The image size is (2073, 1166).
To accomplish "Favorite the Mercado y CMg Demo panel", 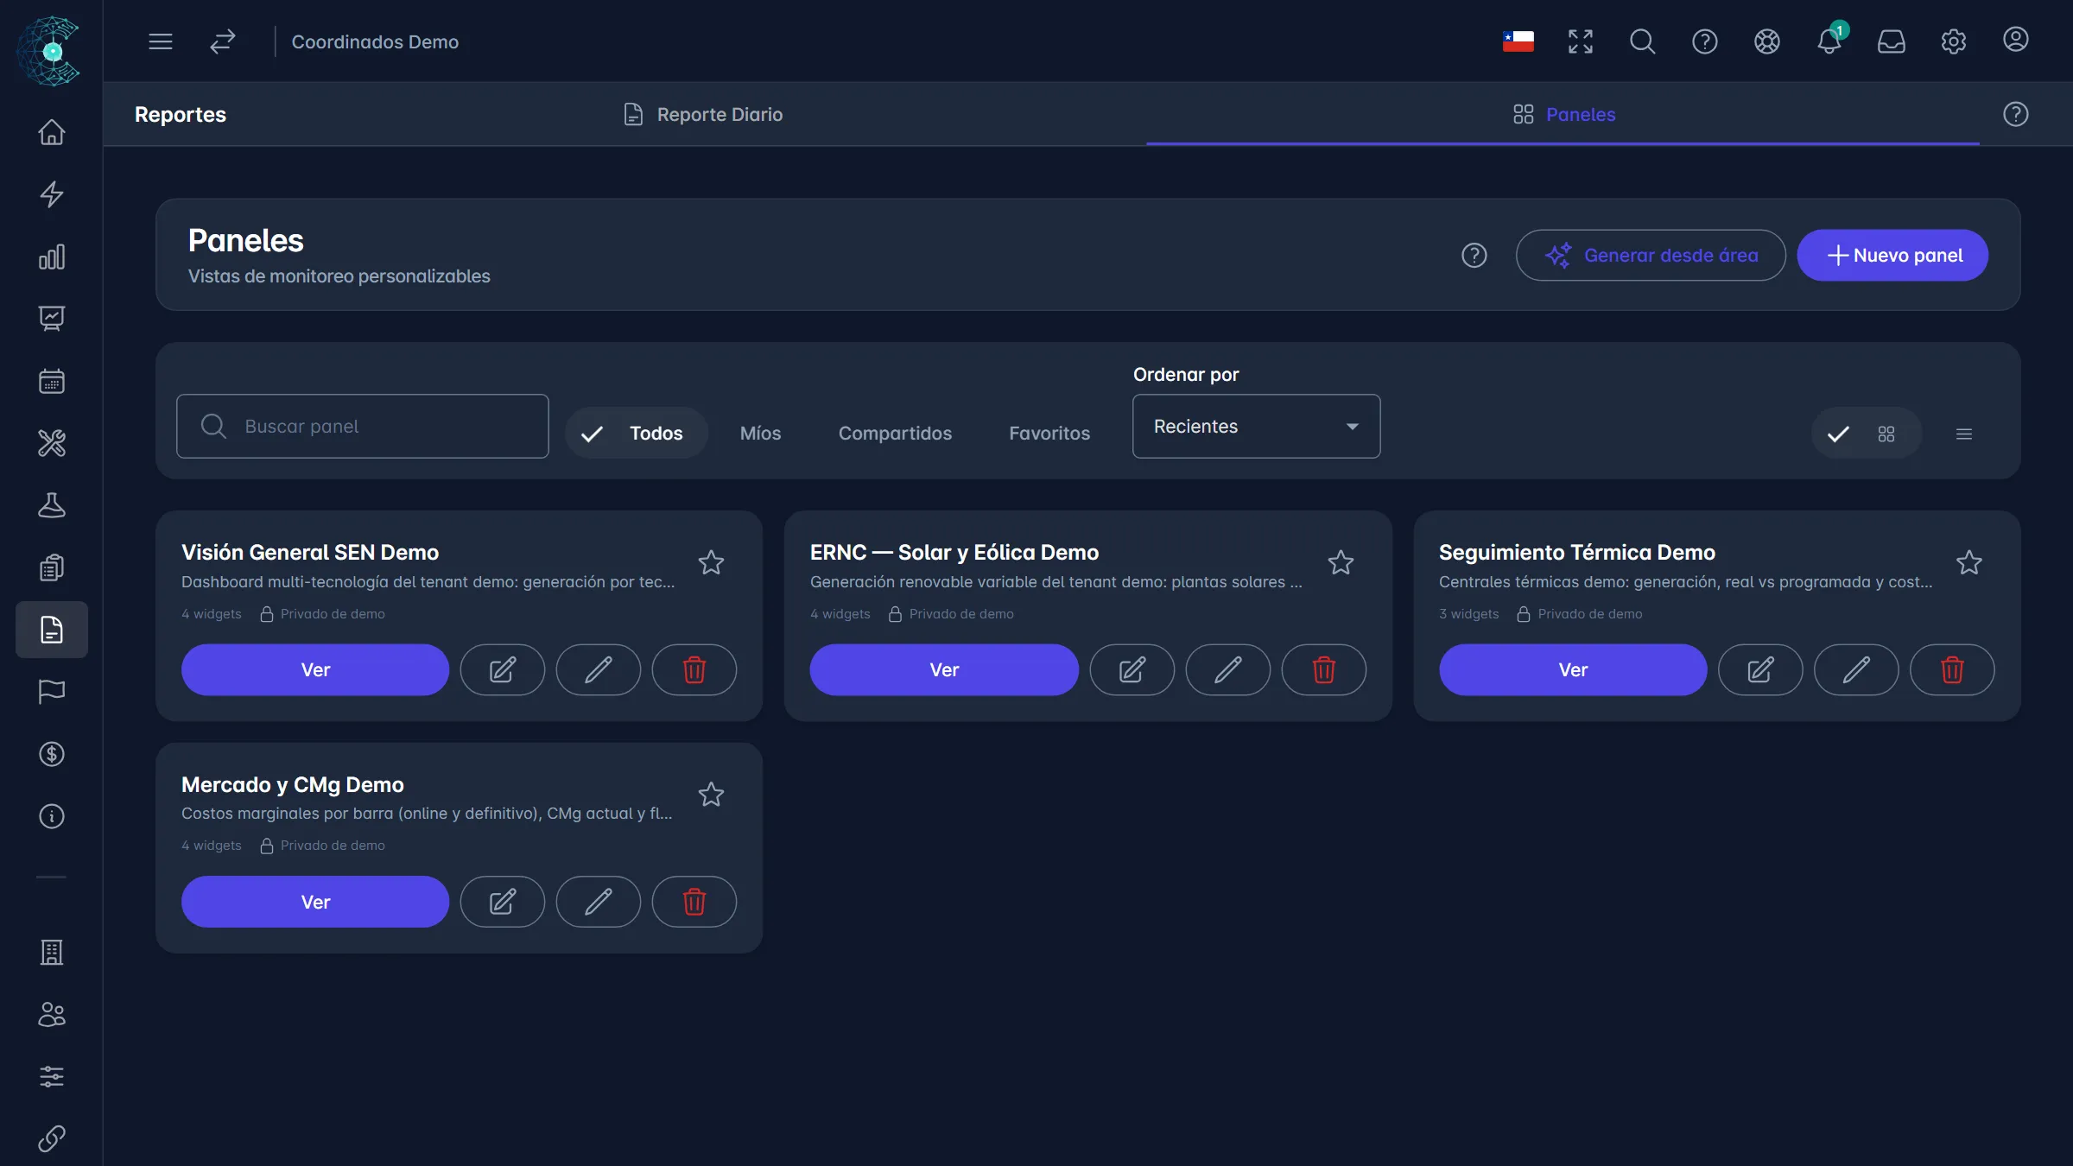I will coord(711,795).
